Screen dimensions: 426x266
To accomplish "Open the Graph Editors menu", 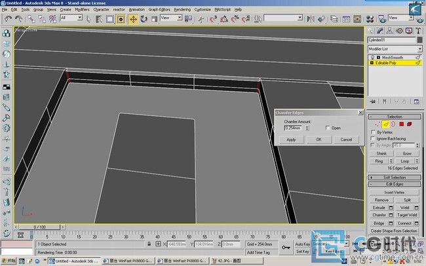I will click(159, 9).
